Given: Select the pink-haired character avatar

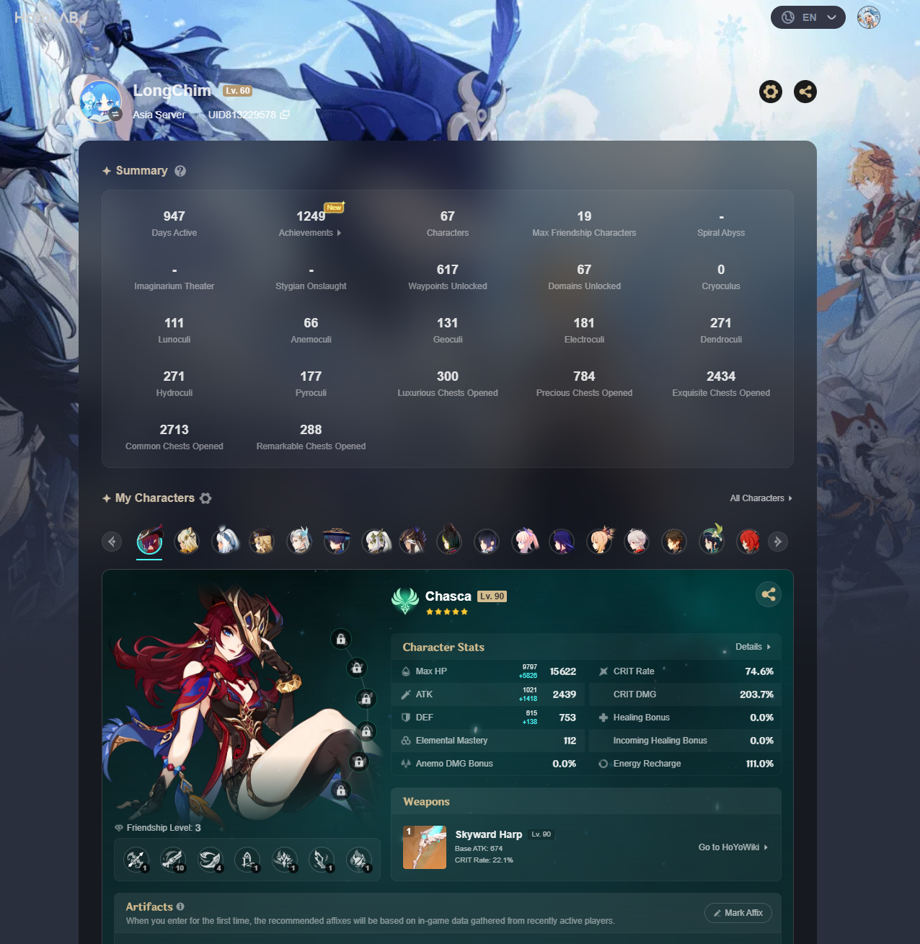Looking at the screenshot, I should [x=524, y=541].
